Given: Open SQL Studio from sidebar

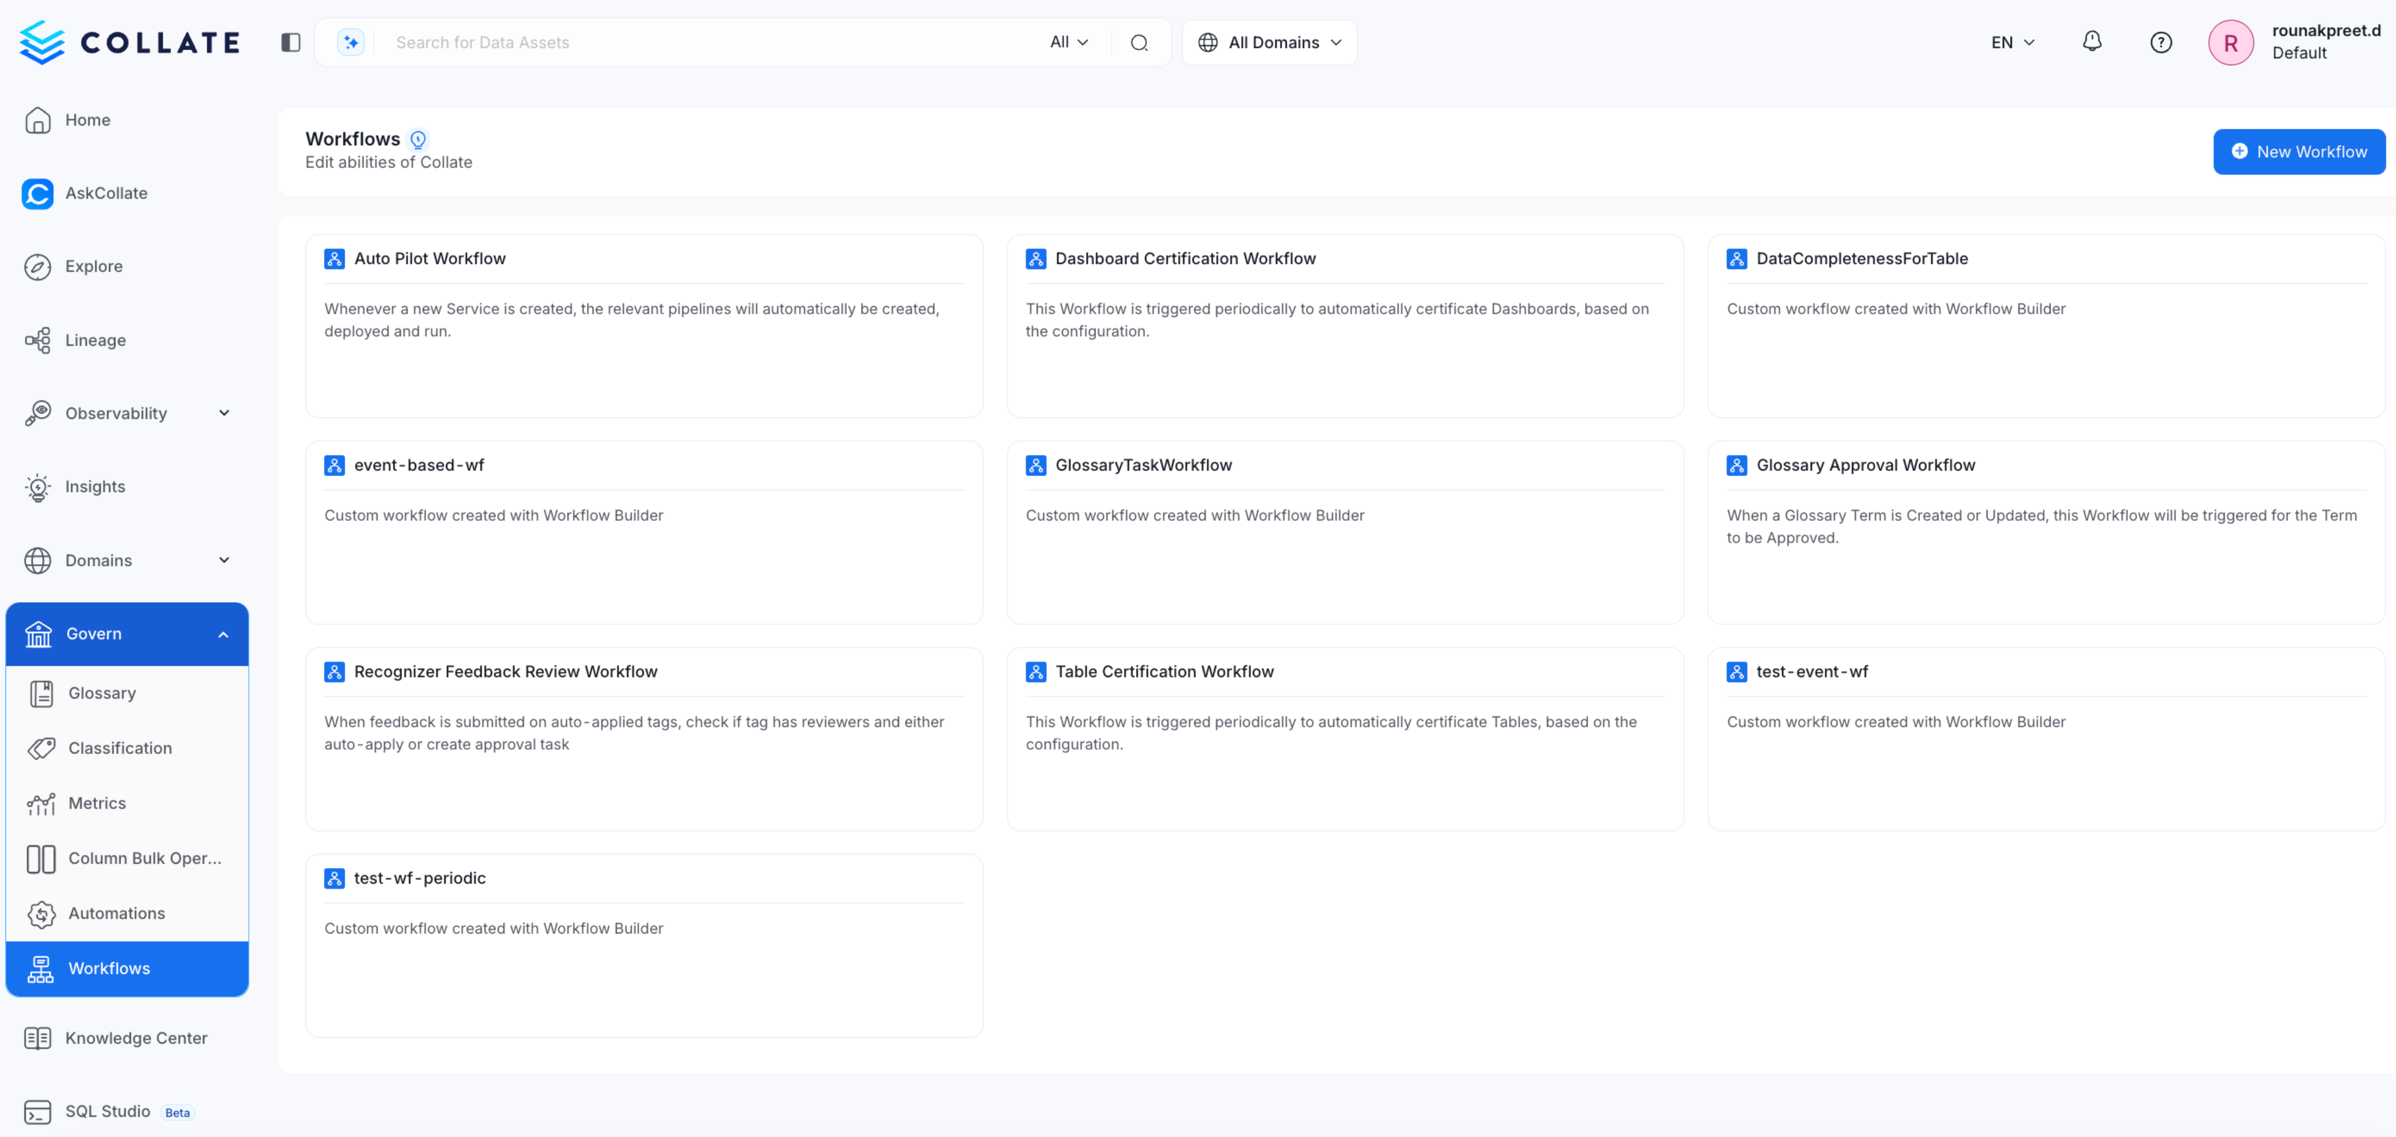Looking at the screenshot, I should (x=108, y=1111).
